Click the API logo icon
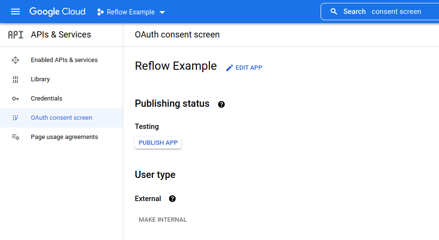The height and width of the screenshot is (240, 439). pos(15,35)
